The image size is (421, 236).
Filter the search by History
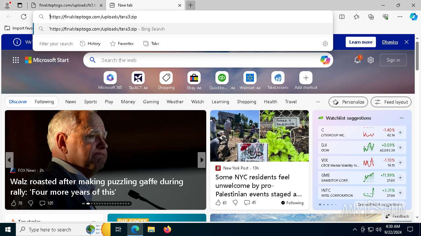point(90,44)
